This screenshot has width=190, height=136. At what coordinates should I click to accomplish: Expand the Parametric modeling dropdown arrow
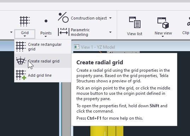(110, 32)
